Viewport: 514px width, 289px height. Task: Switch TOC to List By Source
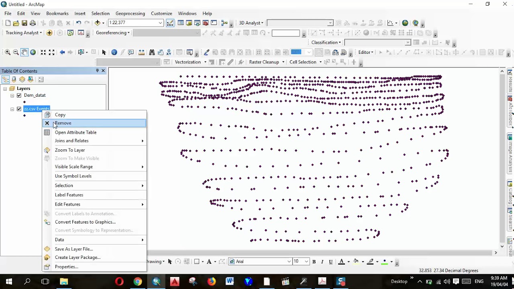(x=14, y=79)
